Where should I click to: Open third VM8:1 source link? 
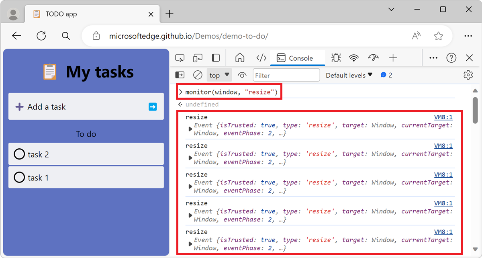[443, 174]
